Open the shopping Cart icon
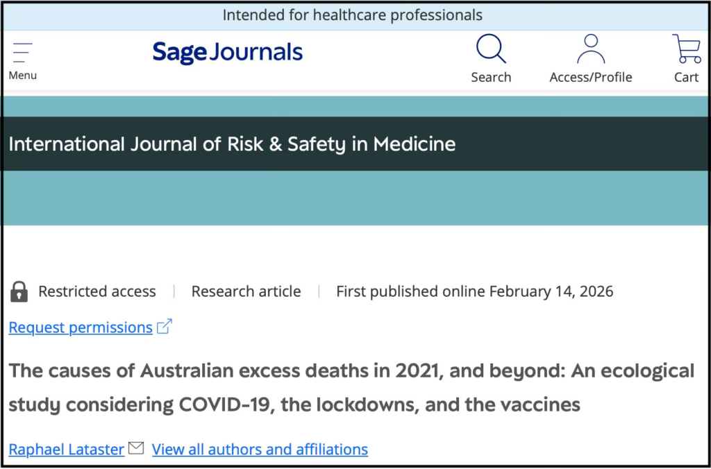The image size is (711, 469). coord(686,49)
